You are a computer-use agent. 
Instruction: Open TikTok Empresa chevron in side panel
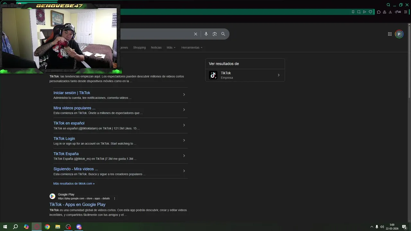(278, 75)
